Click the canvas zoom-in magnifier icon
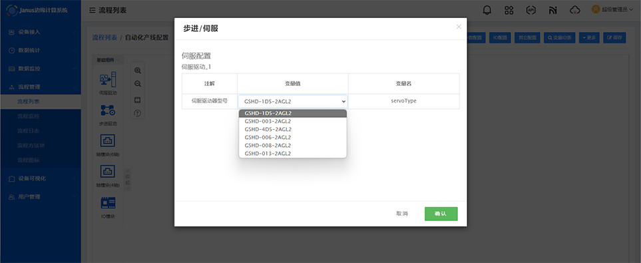 coord(138,71)
